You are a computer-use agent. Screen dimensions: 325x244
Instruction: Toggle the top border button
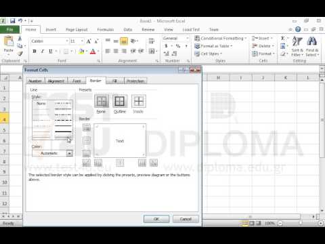pyautogui.click(x=87, y=127)
